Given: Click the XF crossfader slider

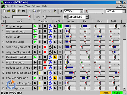Looking at the screenshot, I should [95, 11].
